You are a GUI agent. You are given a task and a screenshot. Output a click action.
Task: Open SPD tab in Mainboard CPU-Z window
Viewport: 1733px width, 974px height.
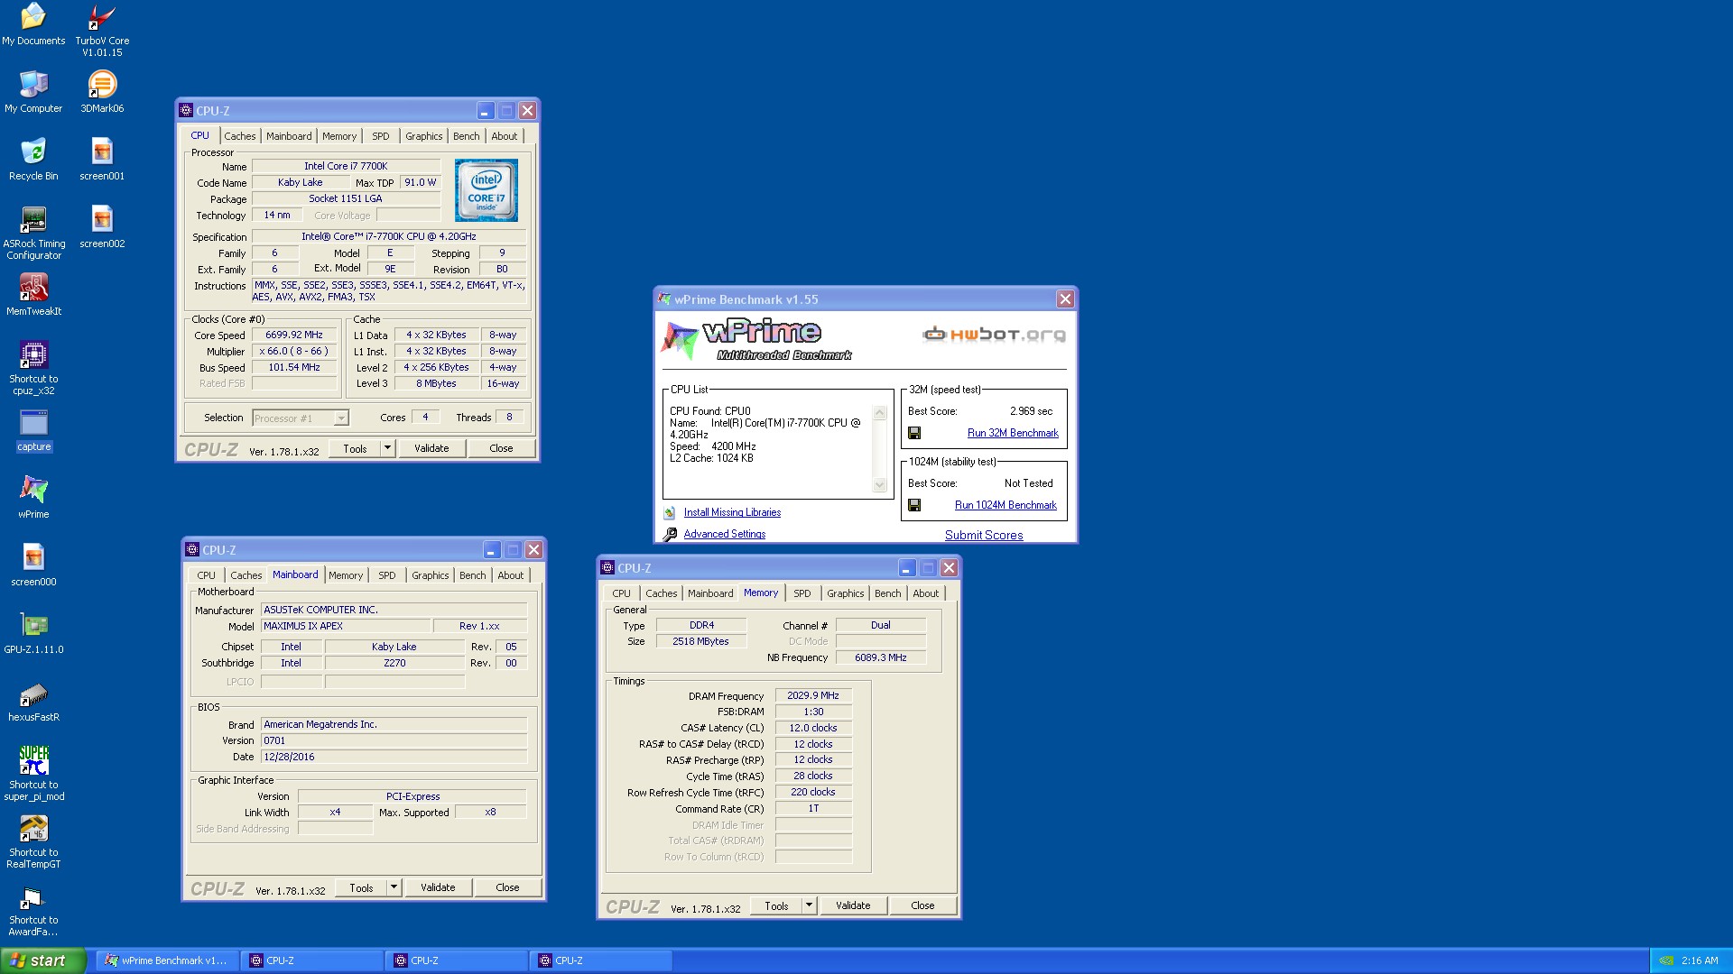(x=387, y=575)
